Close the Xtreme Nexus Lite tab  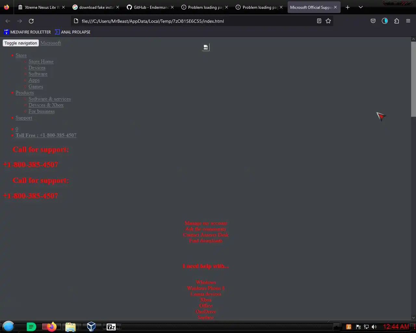click(63, 7)
